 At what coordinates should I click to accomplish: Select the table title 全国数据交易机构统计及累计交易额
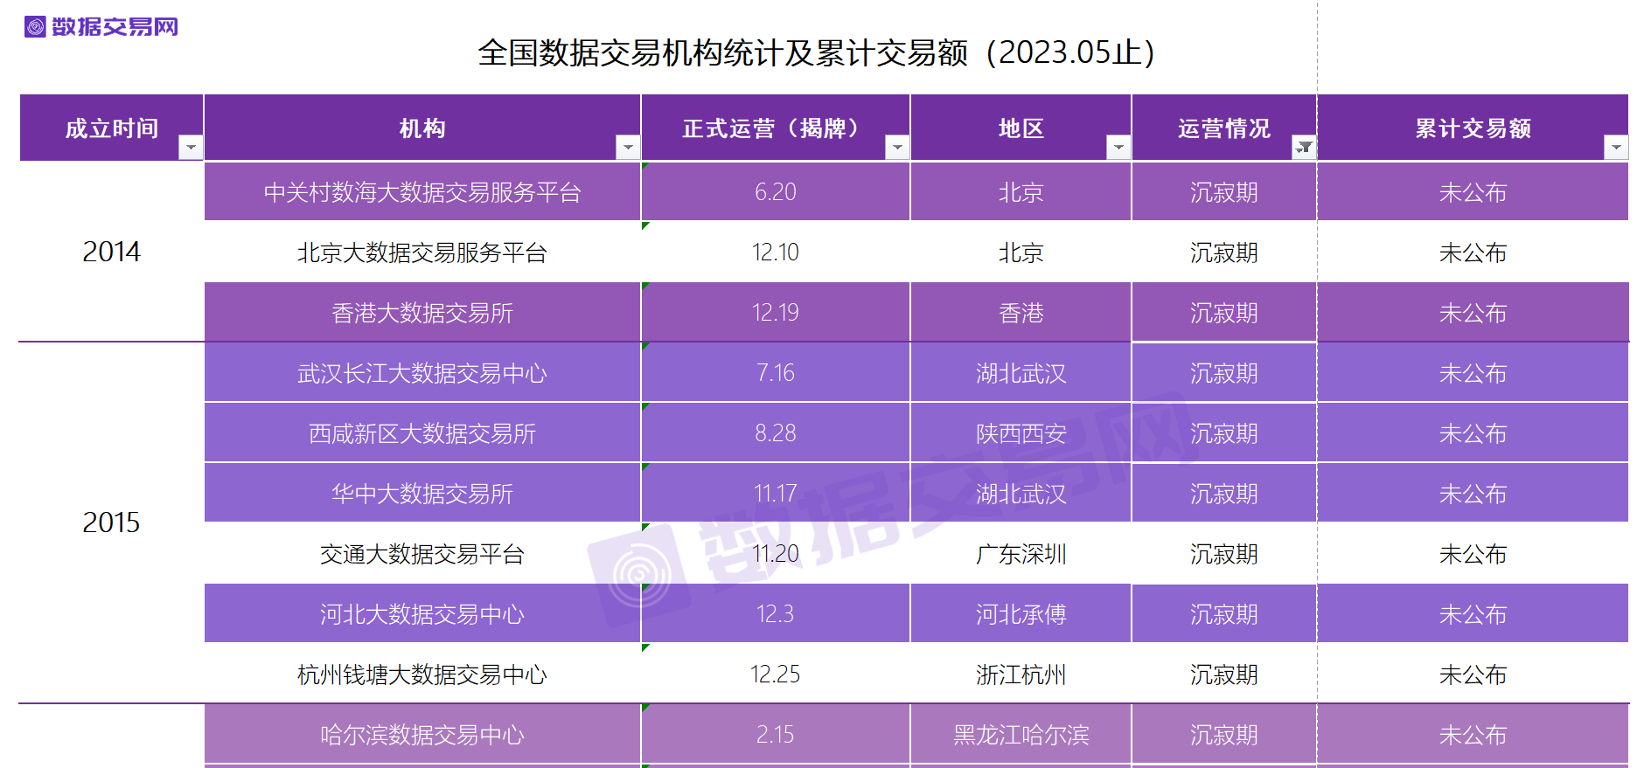click(x=816, y=52)
